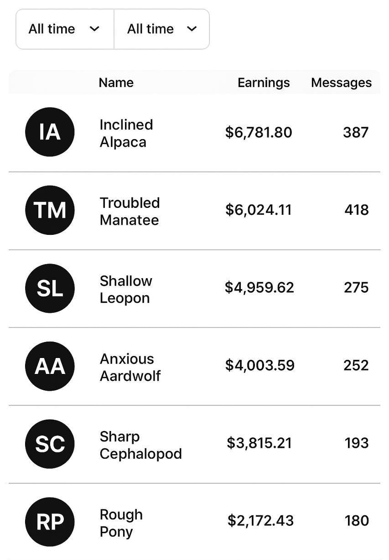Click the $2,172.43 earnings value
This screenshot has width=389, height=560.
pyautogui.click(x=260, y=521)
